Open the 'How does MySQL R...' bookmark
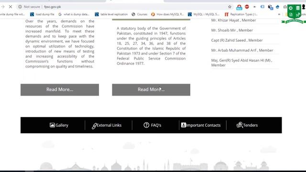 167,14
